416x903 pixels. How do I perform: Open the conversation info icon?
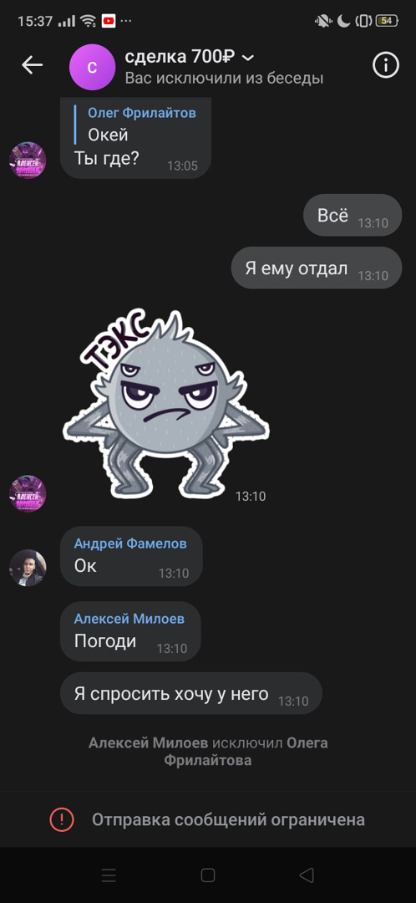[385, 65]
